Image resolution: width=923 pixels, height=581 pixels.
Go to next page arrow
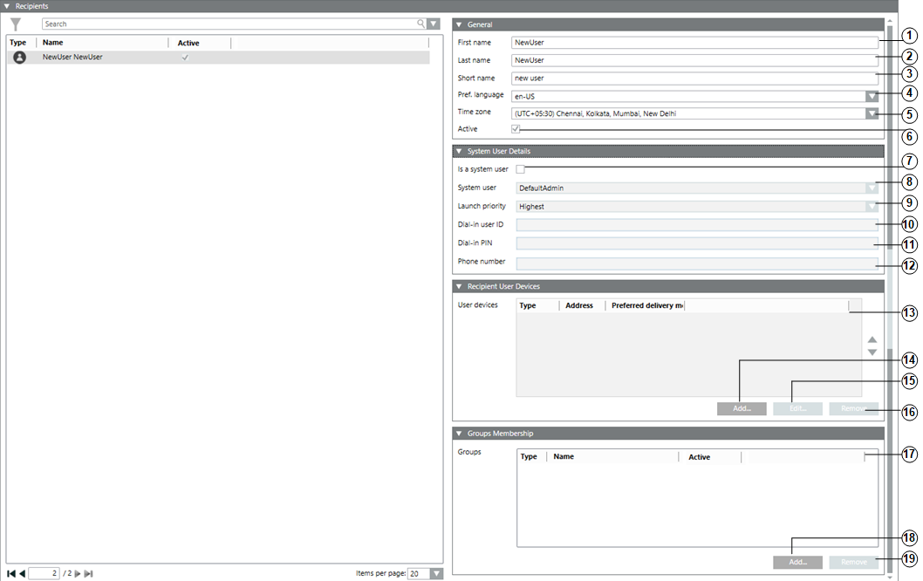(x=78, y=573)
